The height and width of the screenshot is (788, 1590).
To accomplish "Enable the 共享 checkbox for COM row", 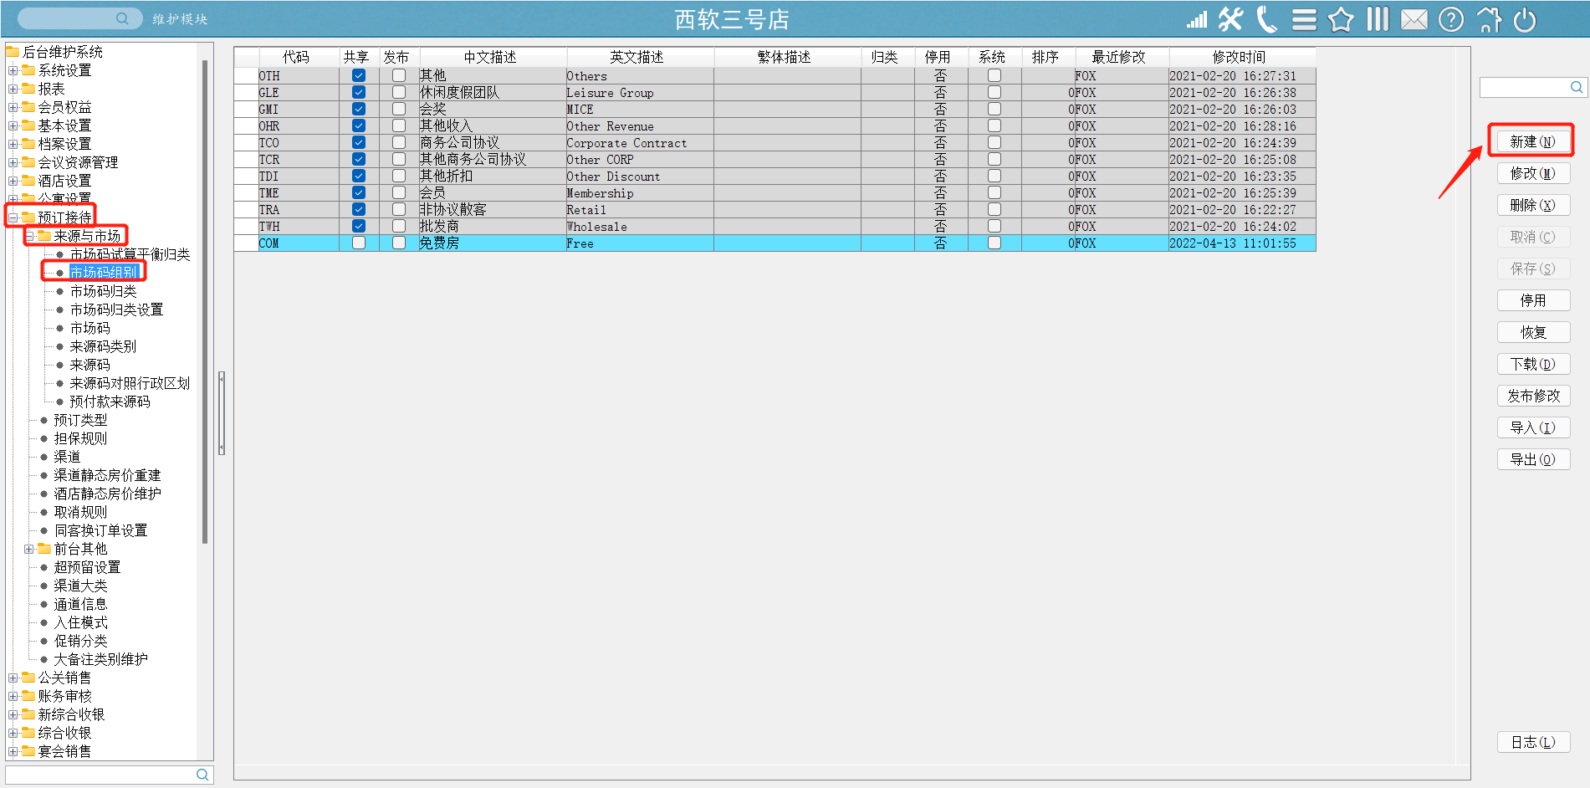I will (359, 243).
